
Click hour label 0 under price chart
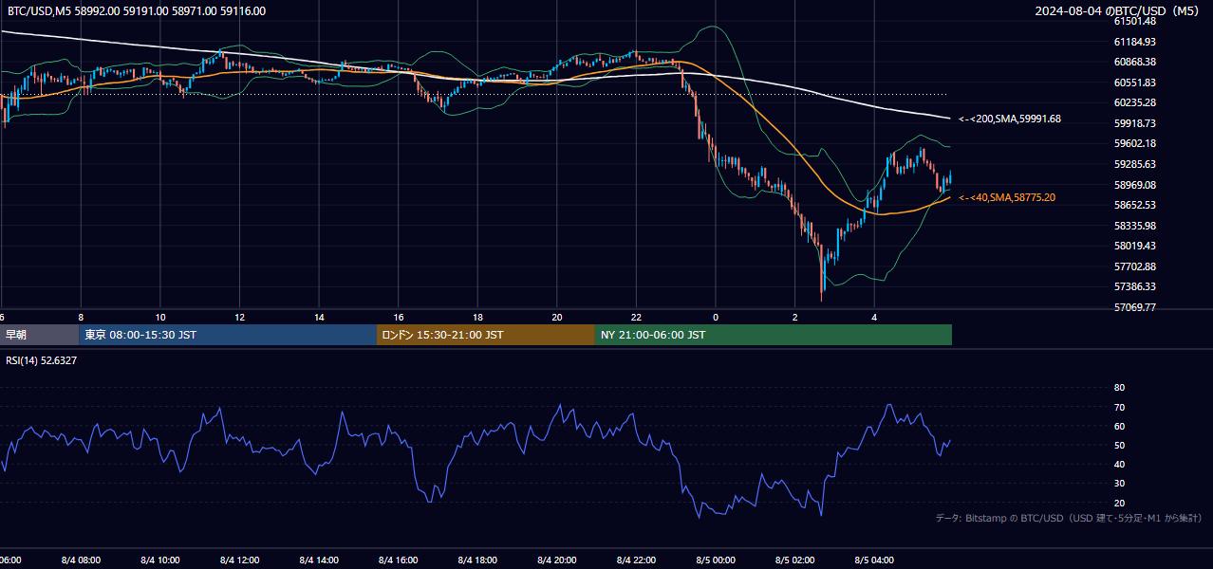716,317
